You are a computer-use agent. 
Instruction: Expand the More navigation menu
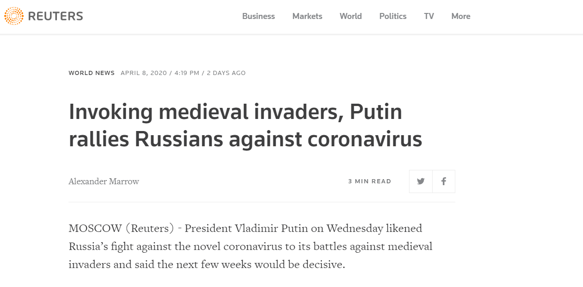pyautogui.click(x=461, y=16)
